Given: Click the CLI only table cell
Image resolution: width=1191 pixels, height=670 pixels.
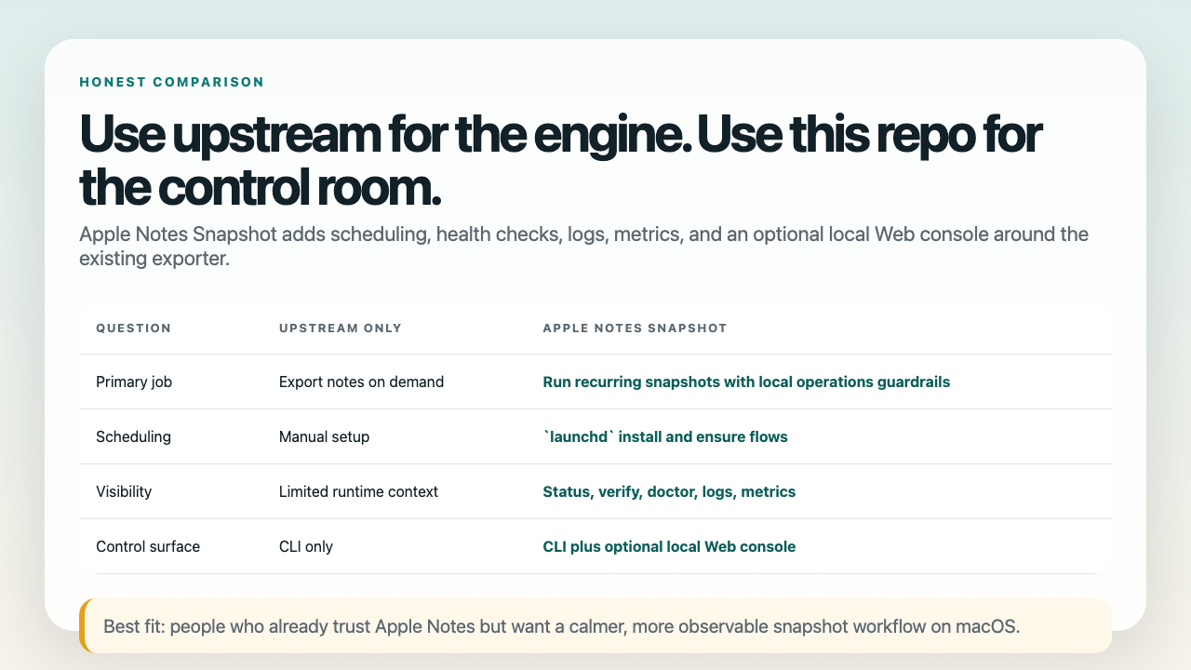Looking at the screenshot, I should tap(303, 546).
